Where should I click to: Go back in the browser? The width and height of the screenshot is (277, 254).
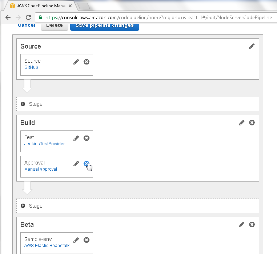[x=8, y=17]
